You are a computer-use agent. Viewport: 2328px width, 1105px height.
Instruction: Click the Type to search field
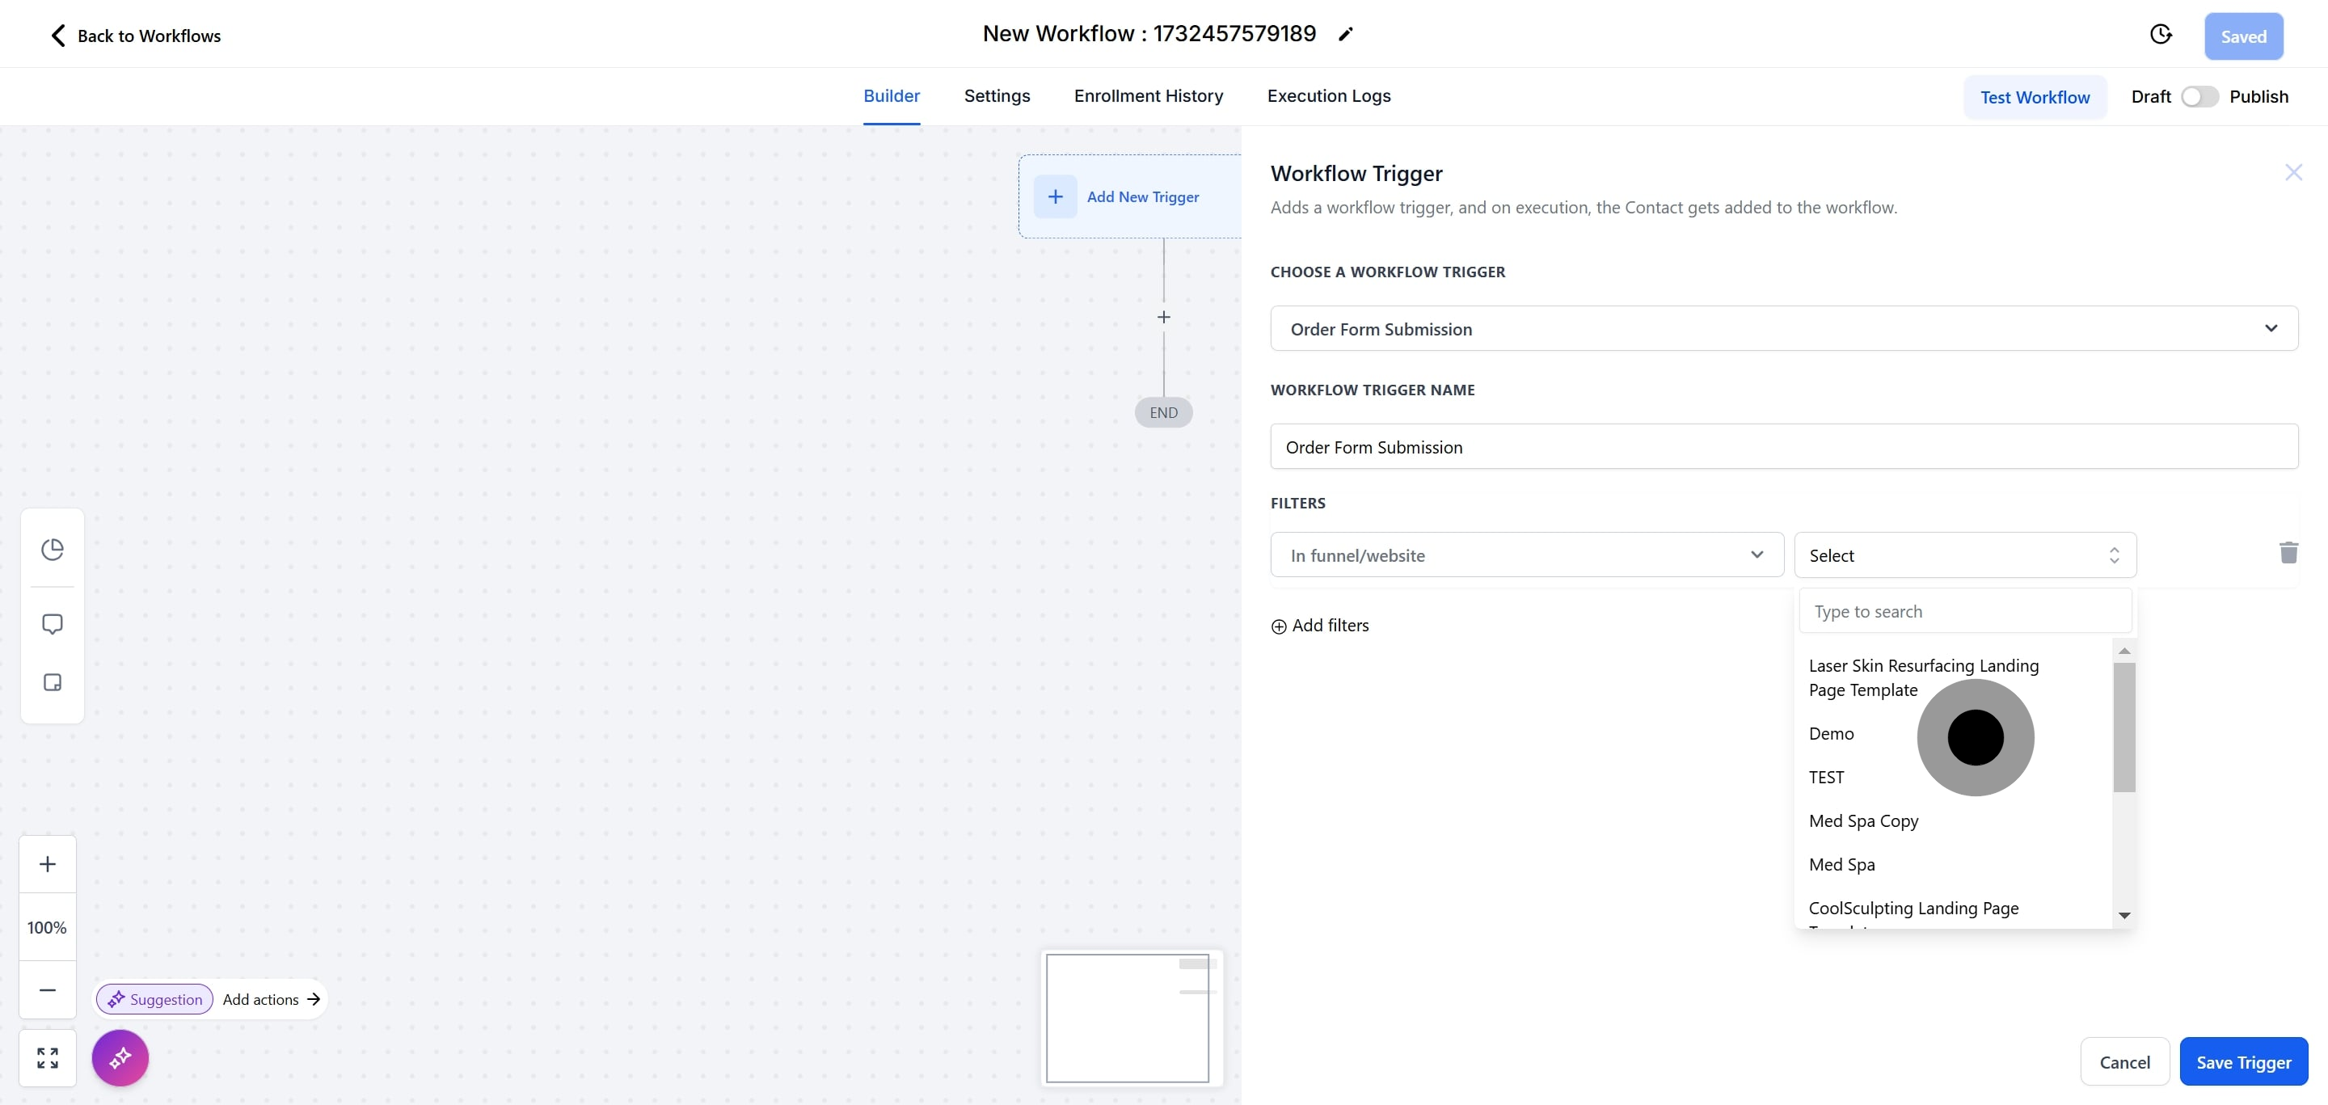point(1965,612)
